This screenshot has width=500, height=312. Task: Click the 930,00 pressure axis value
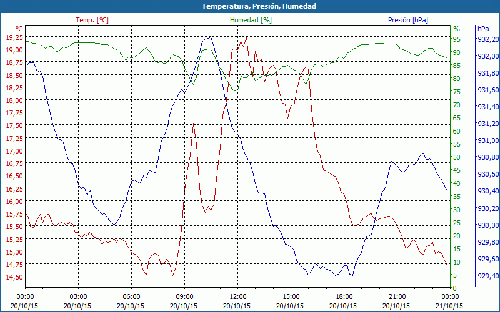click(x=487, y=225)
